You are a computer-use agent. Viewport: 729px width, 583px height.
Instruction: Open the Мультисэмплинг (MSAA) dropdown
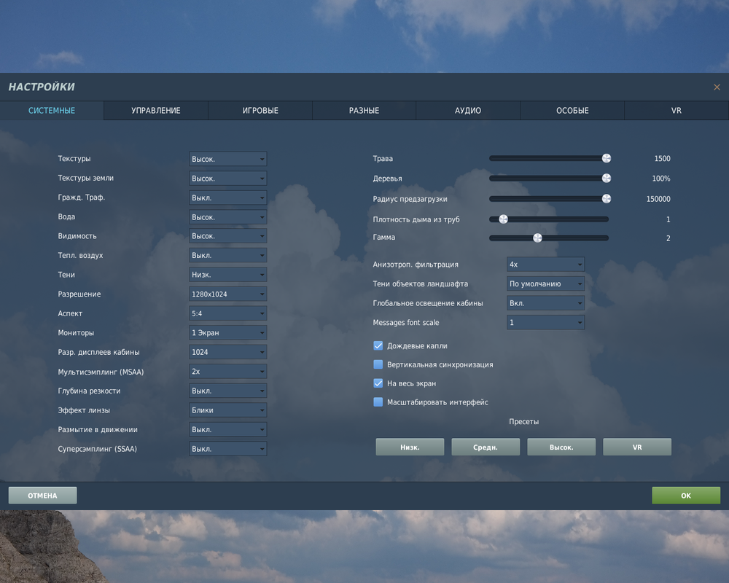coord(227,372)
